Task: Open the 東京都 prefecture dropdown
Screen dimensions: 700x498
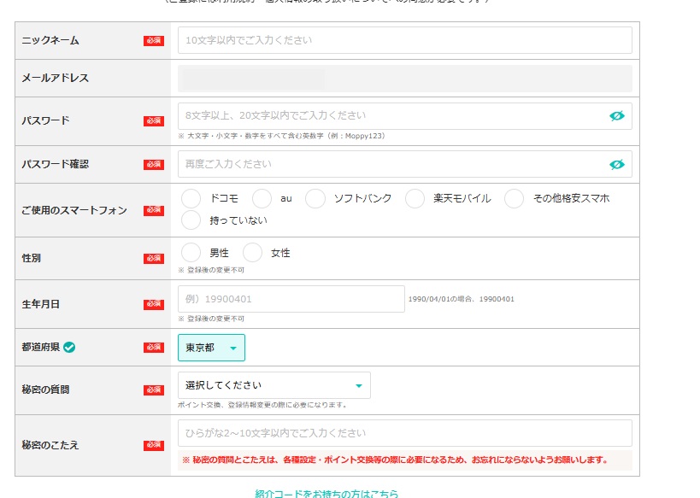Action: coord(211,348)
